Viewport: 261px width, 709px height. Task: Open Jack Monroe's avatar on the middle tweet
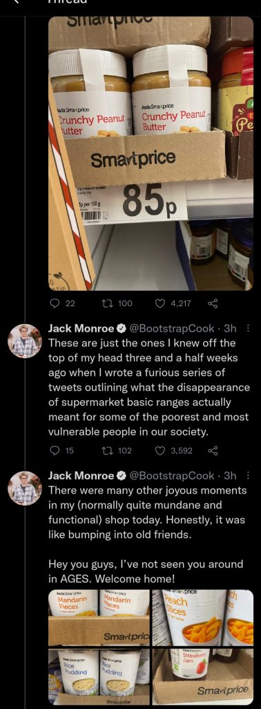pyautogui.click(x=26, y=341)
